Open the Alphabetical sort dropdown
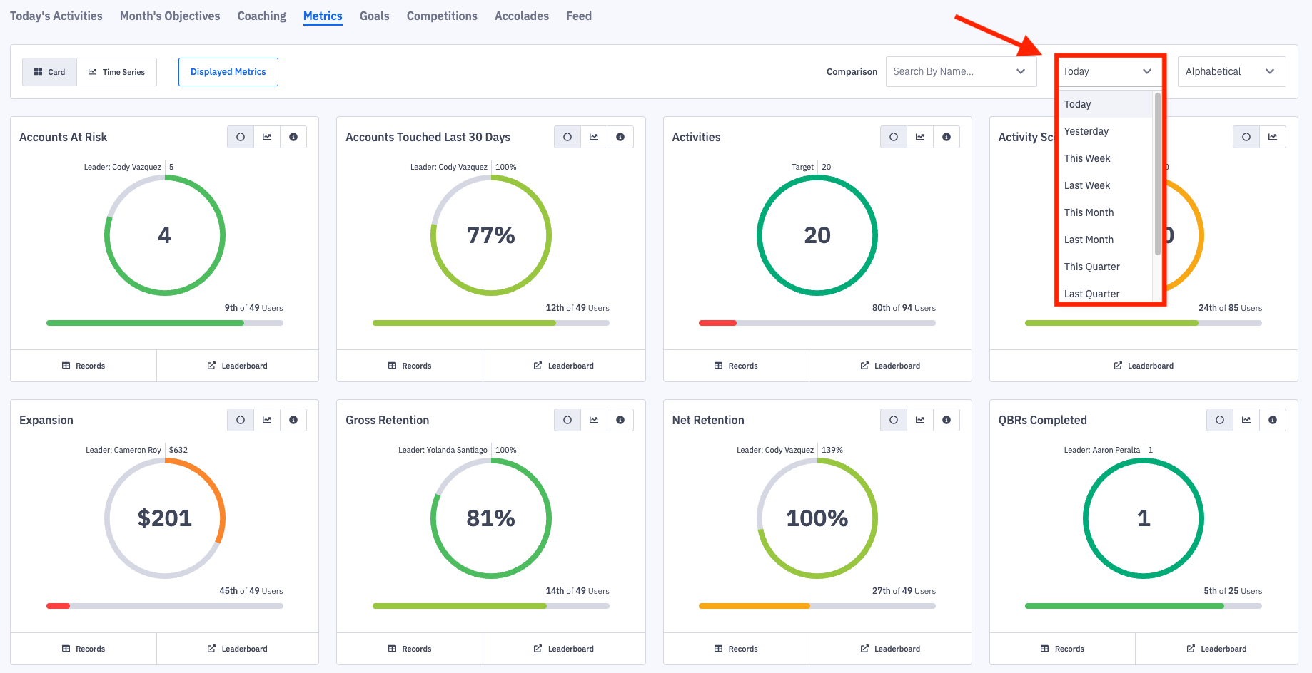This screenshot has width=1312, height=673. tap(1231, 71)
